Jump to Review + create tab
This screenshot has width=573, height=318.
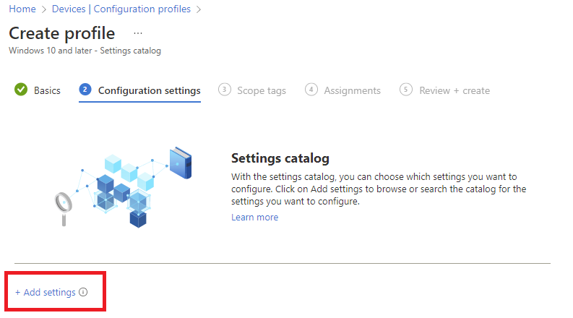[x=454, y=90]
